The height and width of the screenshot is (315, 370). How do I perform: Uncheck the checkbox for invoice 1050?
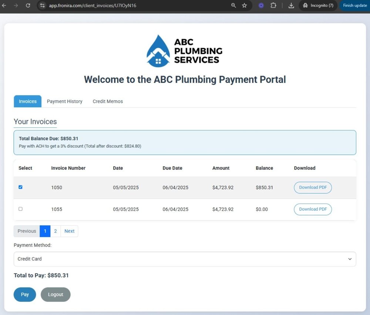click(x=20, y=187)
